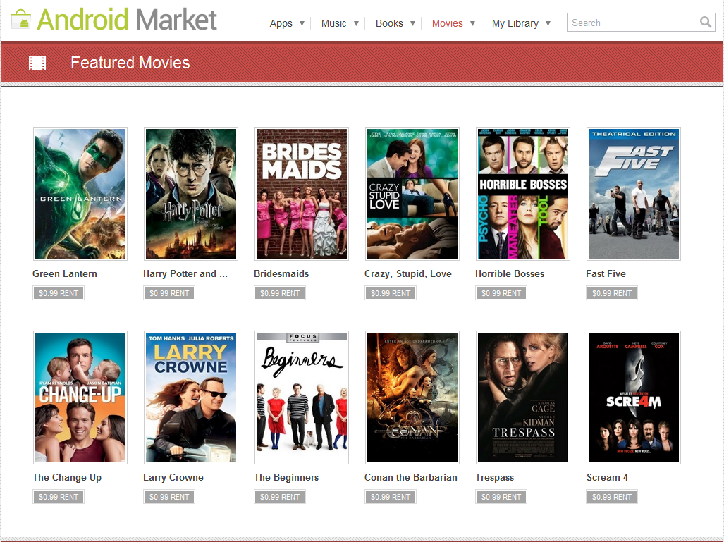This screenshot has width=724, height=542.
Task: Rent Bridesmaids for $0.99
Action: (x=279, y=292)
